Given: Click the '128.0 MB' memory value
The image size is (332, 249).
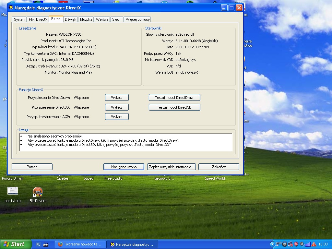Looking at the screenshot, I should [x=66, y=60].
